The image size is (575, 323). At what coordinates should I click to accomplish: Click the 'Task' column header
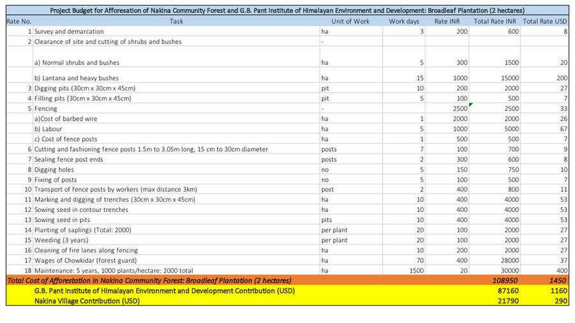pos(176,21)
